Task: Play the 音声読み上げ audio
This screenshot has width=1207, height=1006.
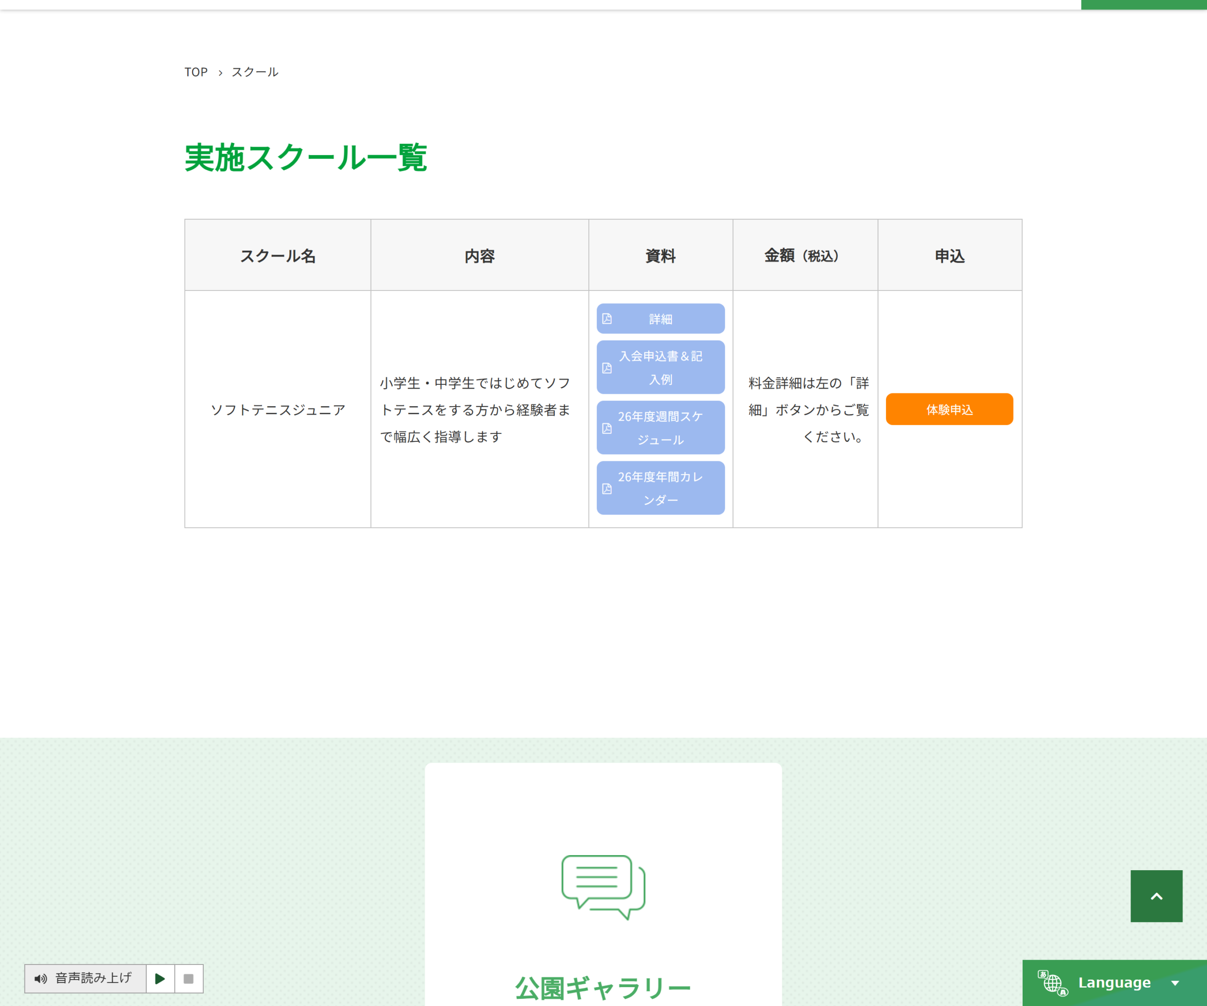Action: tap(160, 978)
